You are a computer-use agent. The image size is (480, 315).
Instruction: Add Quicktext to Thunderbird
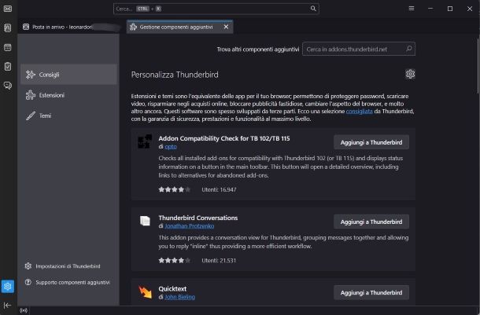click(x=371, y=293)
